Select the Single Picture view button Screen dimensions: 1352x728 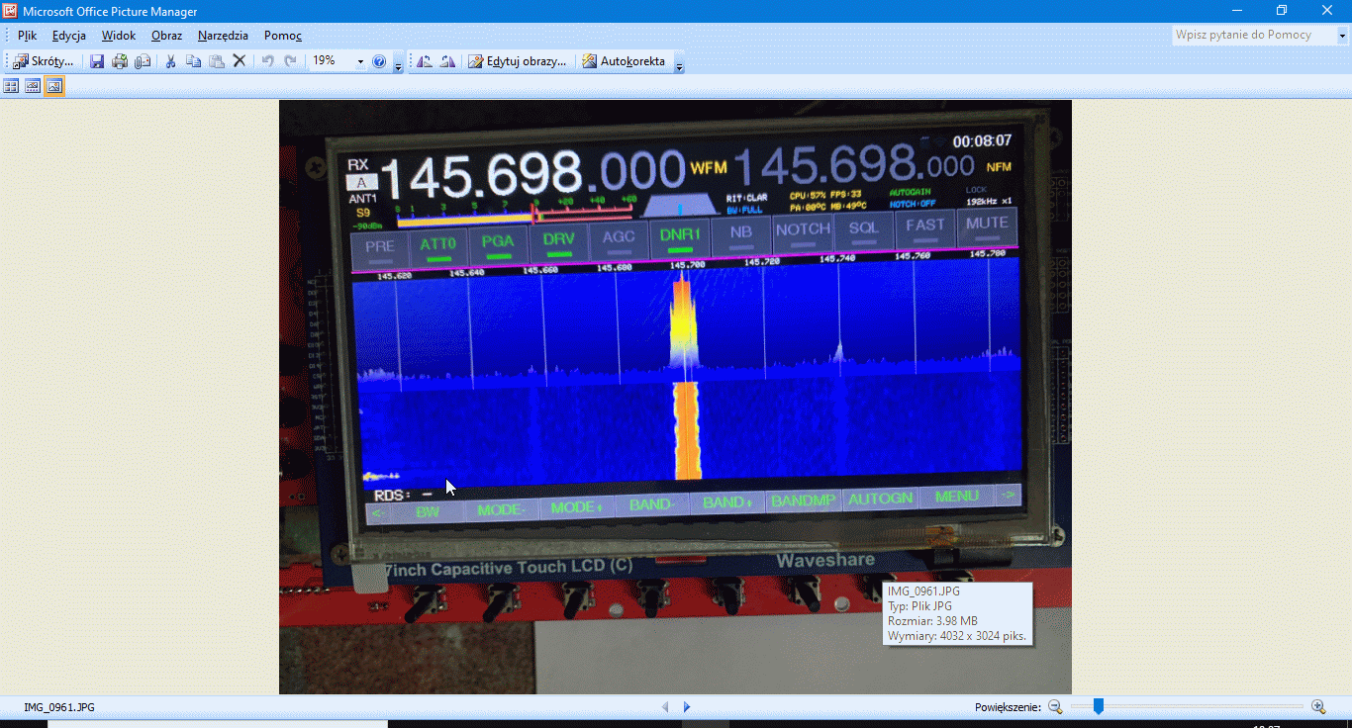click(x=54, y=86)
